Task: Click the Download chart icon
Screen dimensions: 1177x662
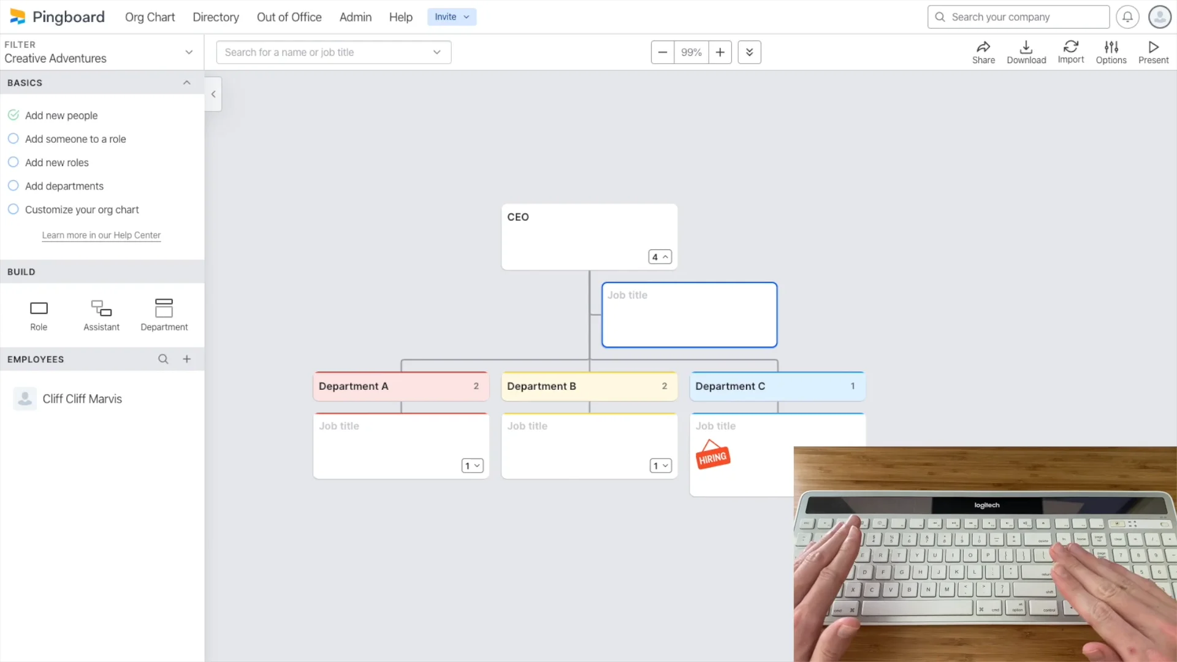Action: pyautogui.click(x=1026, y=47)
